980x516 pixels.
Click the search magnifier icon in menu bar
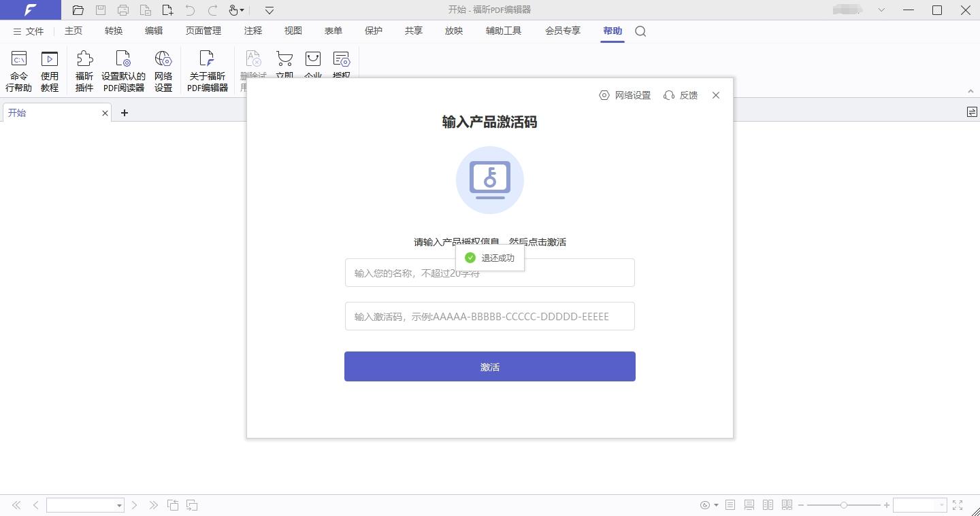point(640,31)
